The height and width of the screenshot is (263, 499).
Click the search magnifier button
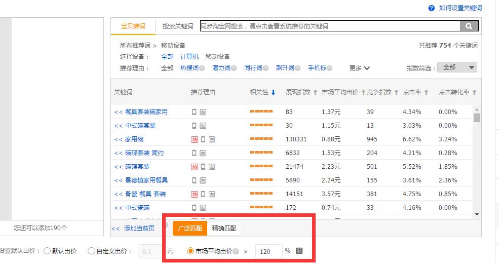(469, 26)
